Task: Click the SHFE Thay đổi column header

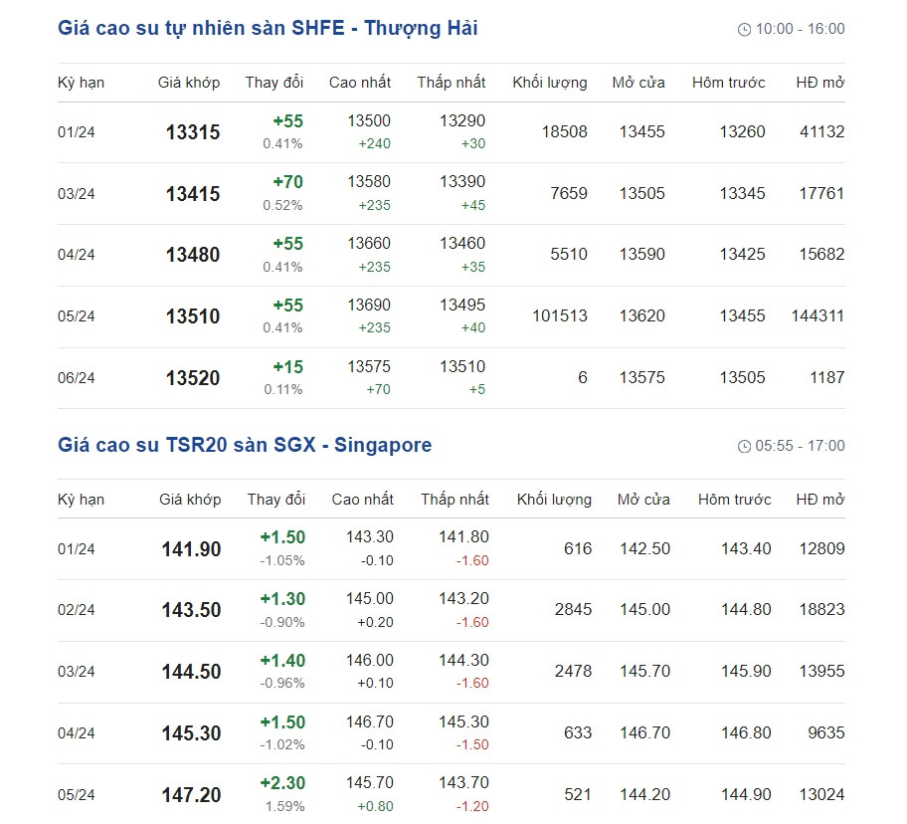Action: tap(274, 83)
